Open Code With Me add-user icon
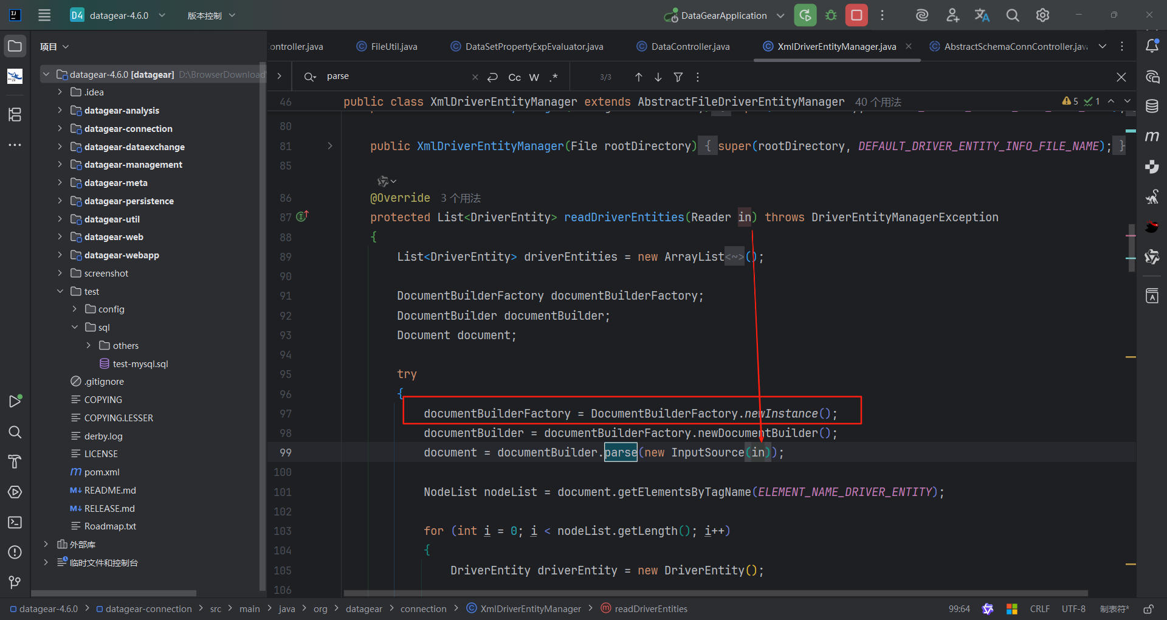This screenshot has height=620, width=1167. coord(952,15)
